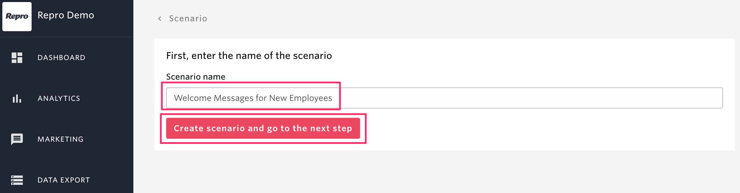
Task: Click the blank far end of the name field
Action: pyautogui.click(x=673, y=98)
